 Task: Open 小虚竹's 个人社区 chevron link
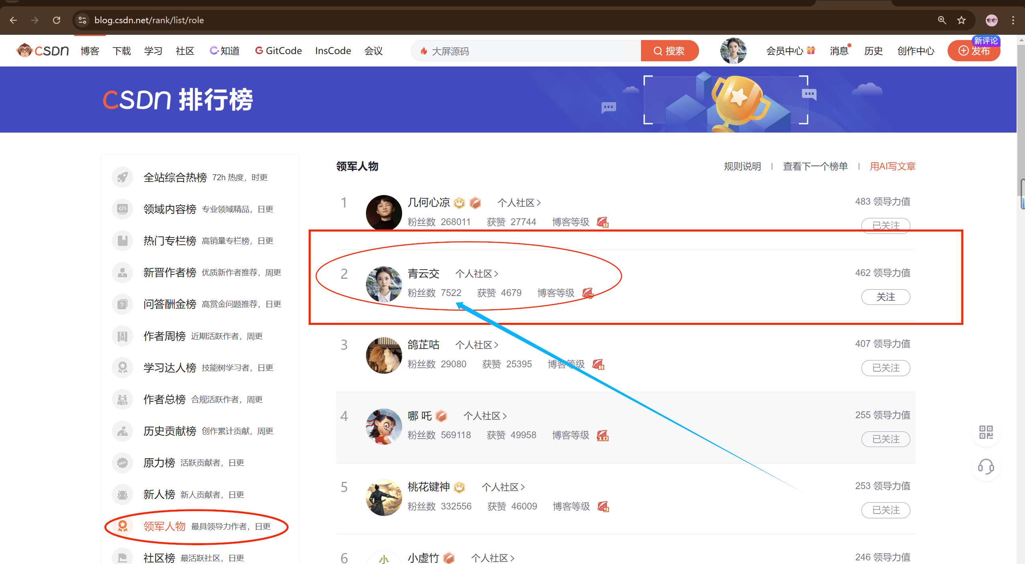(x=493, y=558)
